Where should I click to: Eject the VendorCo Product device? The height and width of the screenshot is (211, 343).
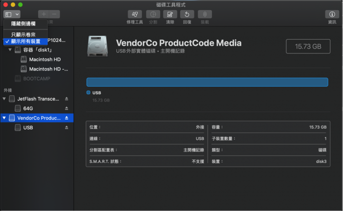tap(67, 118)
